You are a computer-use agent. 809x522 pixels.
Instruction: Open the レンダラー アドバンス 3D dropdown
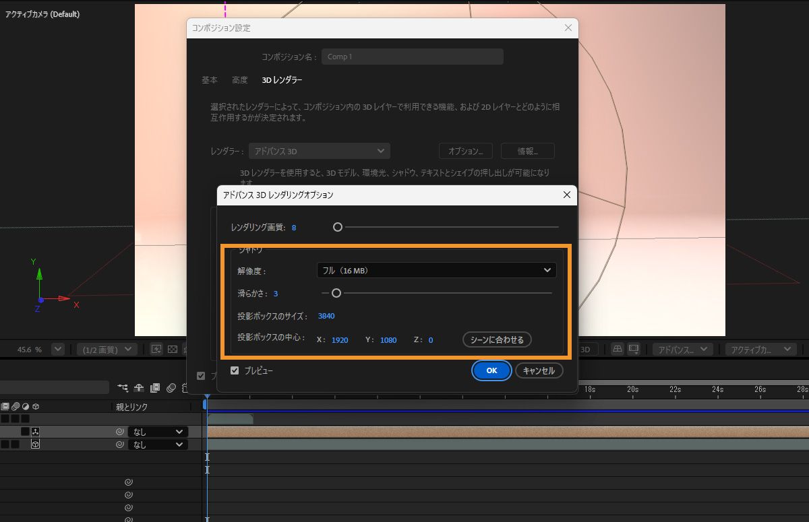(x=319, y=150)
